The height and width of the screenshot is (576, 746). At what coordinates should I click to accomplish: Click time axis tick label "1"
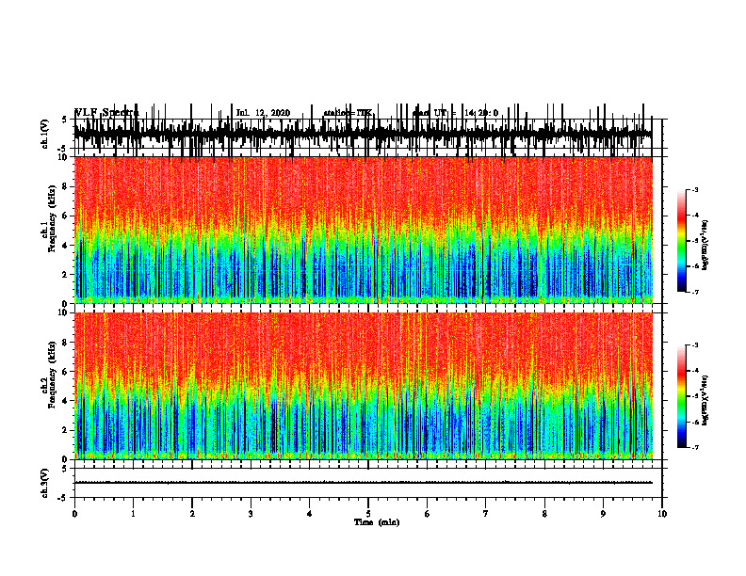[133, 514]
